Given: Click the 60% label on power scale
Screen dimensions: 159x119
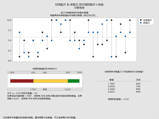Looking at the screenshot, I should pos(33,73).
